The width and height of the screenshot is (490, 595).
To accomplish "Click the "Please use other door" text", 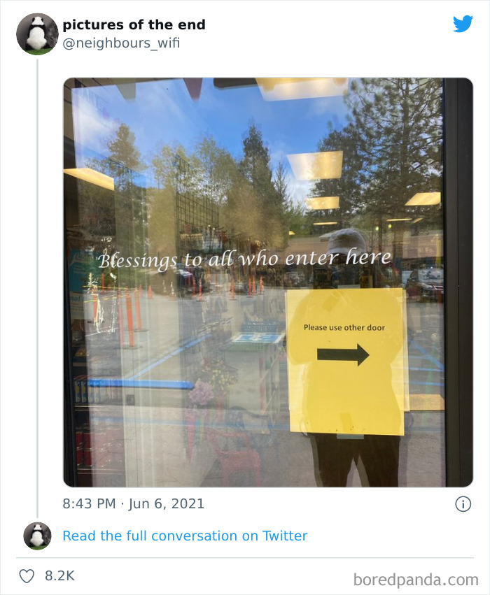I will (x=344, y=327).
